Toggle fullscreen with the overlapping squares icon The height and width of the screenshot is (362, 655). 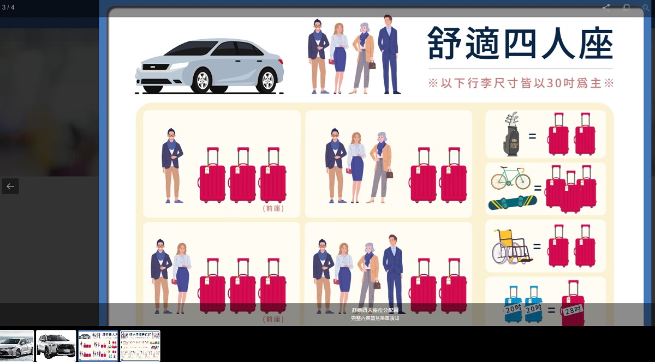pyautogui.click(x=626, y=8)
